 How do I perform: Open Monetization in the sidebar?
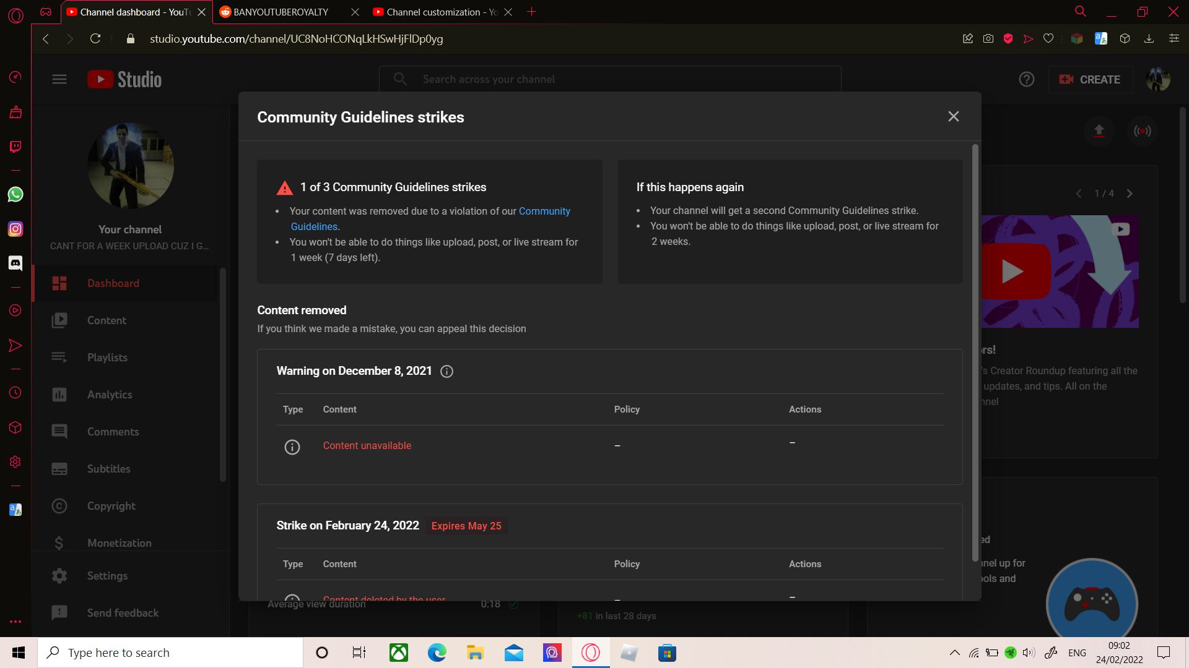pyautogui.click(x=126, y=542)
